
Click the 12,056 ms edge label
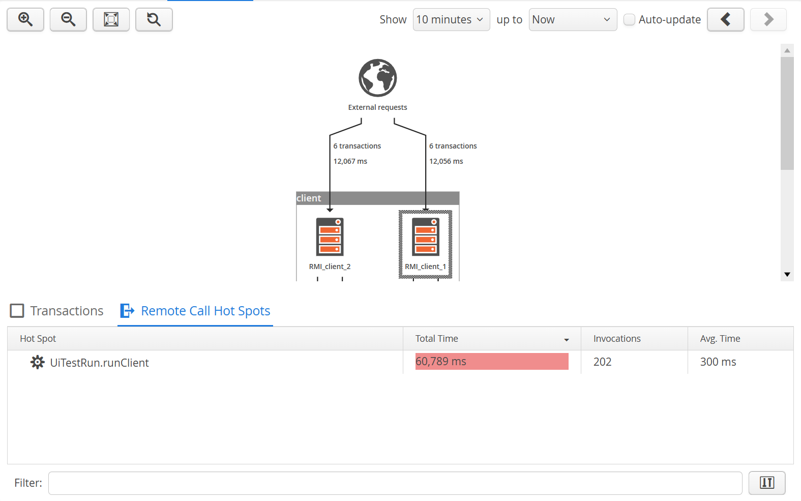446,161
